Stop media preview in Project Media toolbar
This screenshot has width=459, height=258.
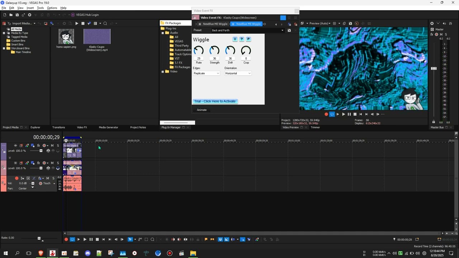point(83,24)
